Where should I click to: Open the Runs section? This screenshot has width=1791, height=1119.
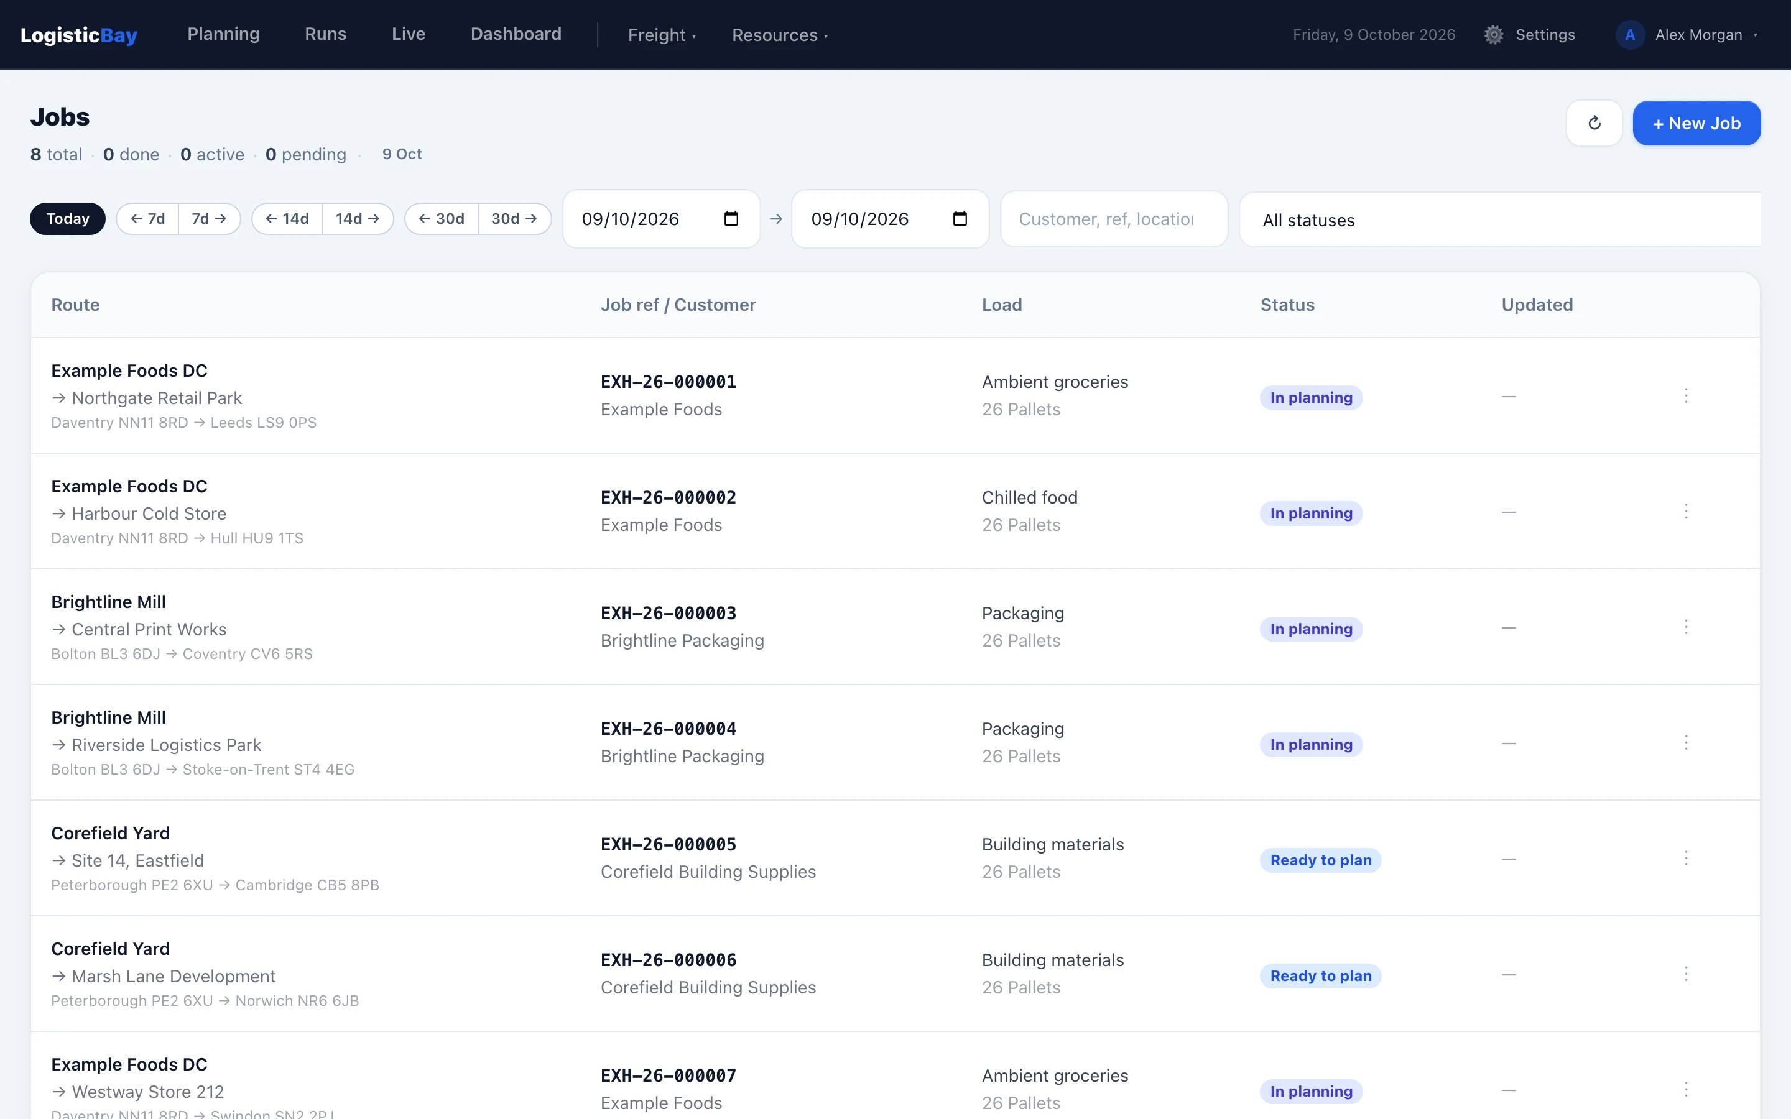pyautogui.click(x=326, y=34)
